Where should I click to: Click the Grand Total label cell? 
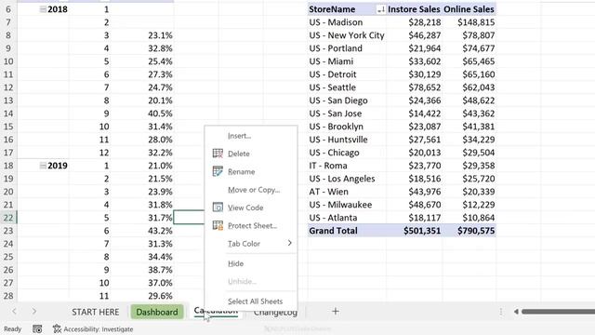[347, 231]
